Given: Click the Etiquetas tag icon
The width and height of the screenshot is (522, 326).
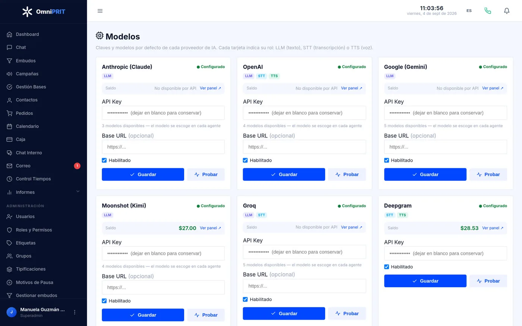Looking at the screenshot, I should click(x=10, y=243).
